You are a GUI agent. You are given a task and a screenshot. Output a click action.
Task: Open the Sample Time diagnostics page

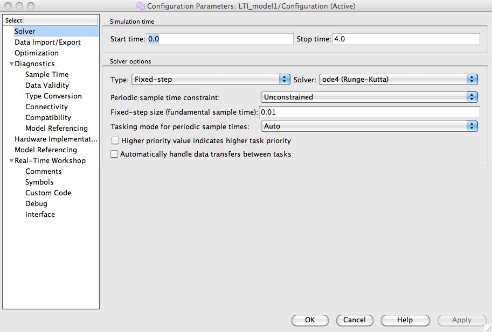point(47,75)
